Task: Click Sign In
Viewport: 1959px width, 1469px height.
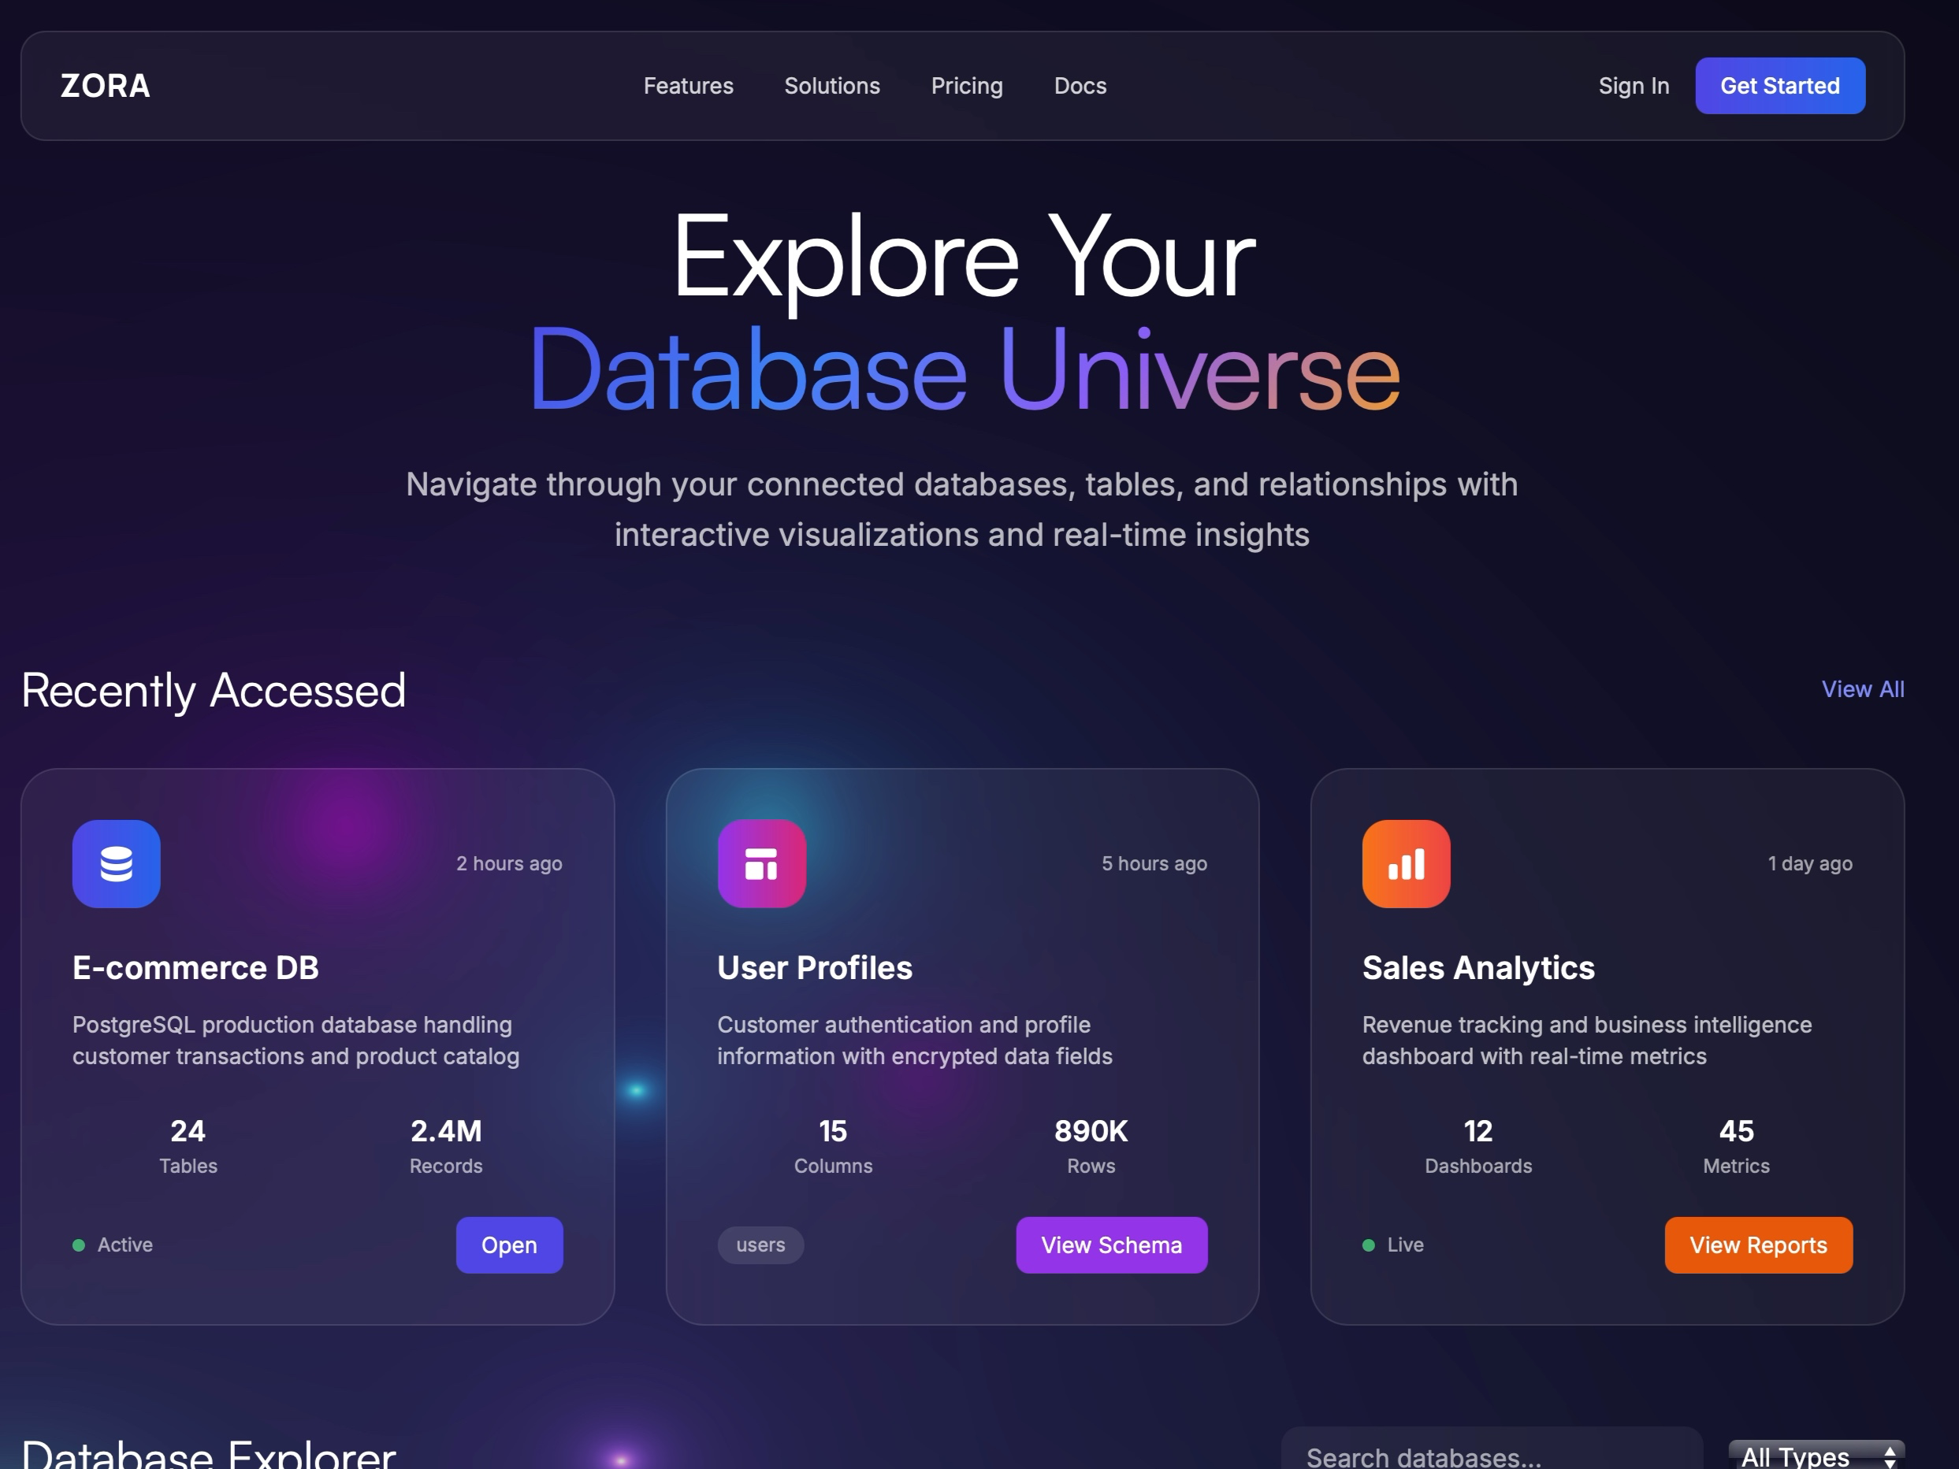Action: click(x=1632, y=85)
